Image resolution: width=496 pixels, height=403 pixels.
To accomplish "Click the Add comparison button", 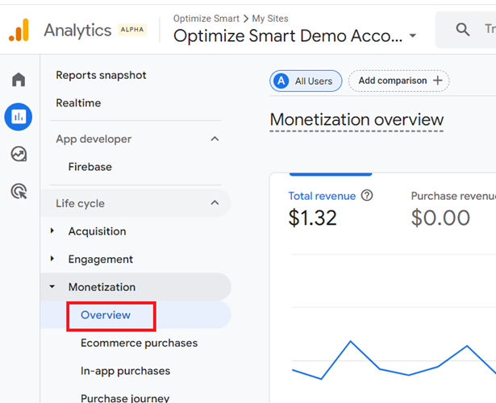I will [399, 81].
